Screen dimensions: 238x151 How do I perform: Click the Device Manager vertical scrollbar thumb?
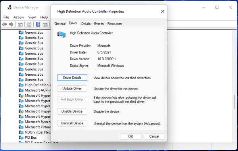pyautogui.click(x=234, y=101)
